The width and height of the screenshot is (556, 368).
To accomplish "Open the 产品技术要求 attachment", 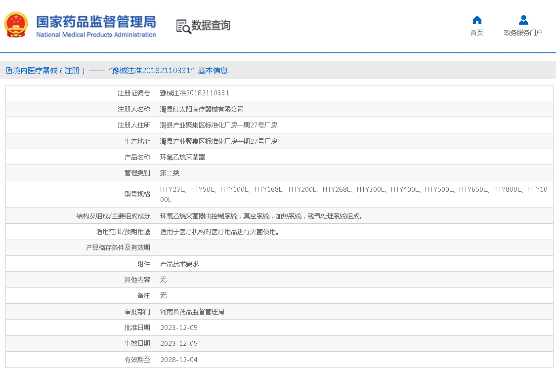I will (179, 264).
